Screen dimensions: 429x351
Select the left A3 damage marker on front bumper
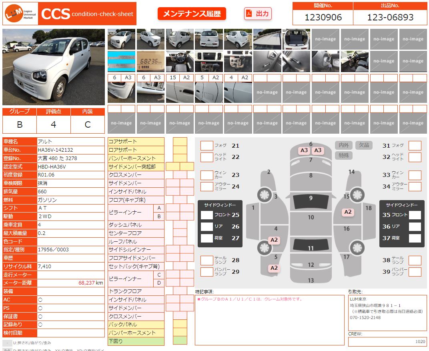304,150
